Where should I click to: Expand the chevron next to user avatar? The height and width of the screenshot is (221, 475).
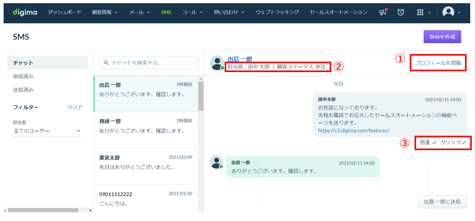point(459,13)
